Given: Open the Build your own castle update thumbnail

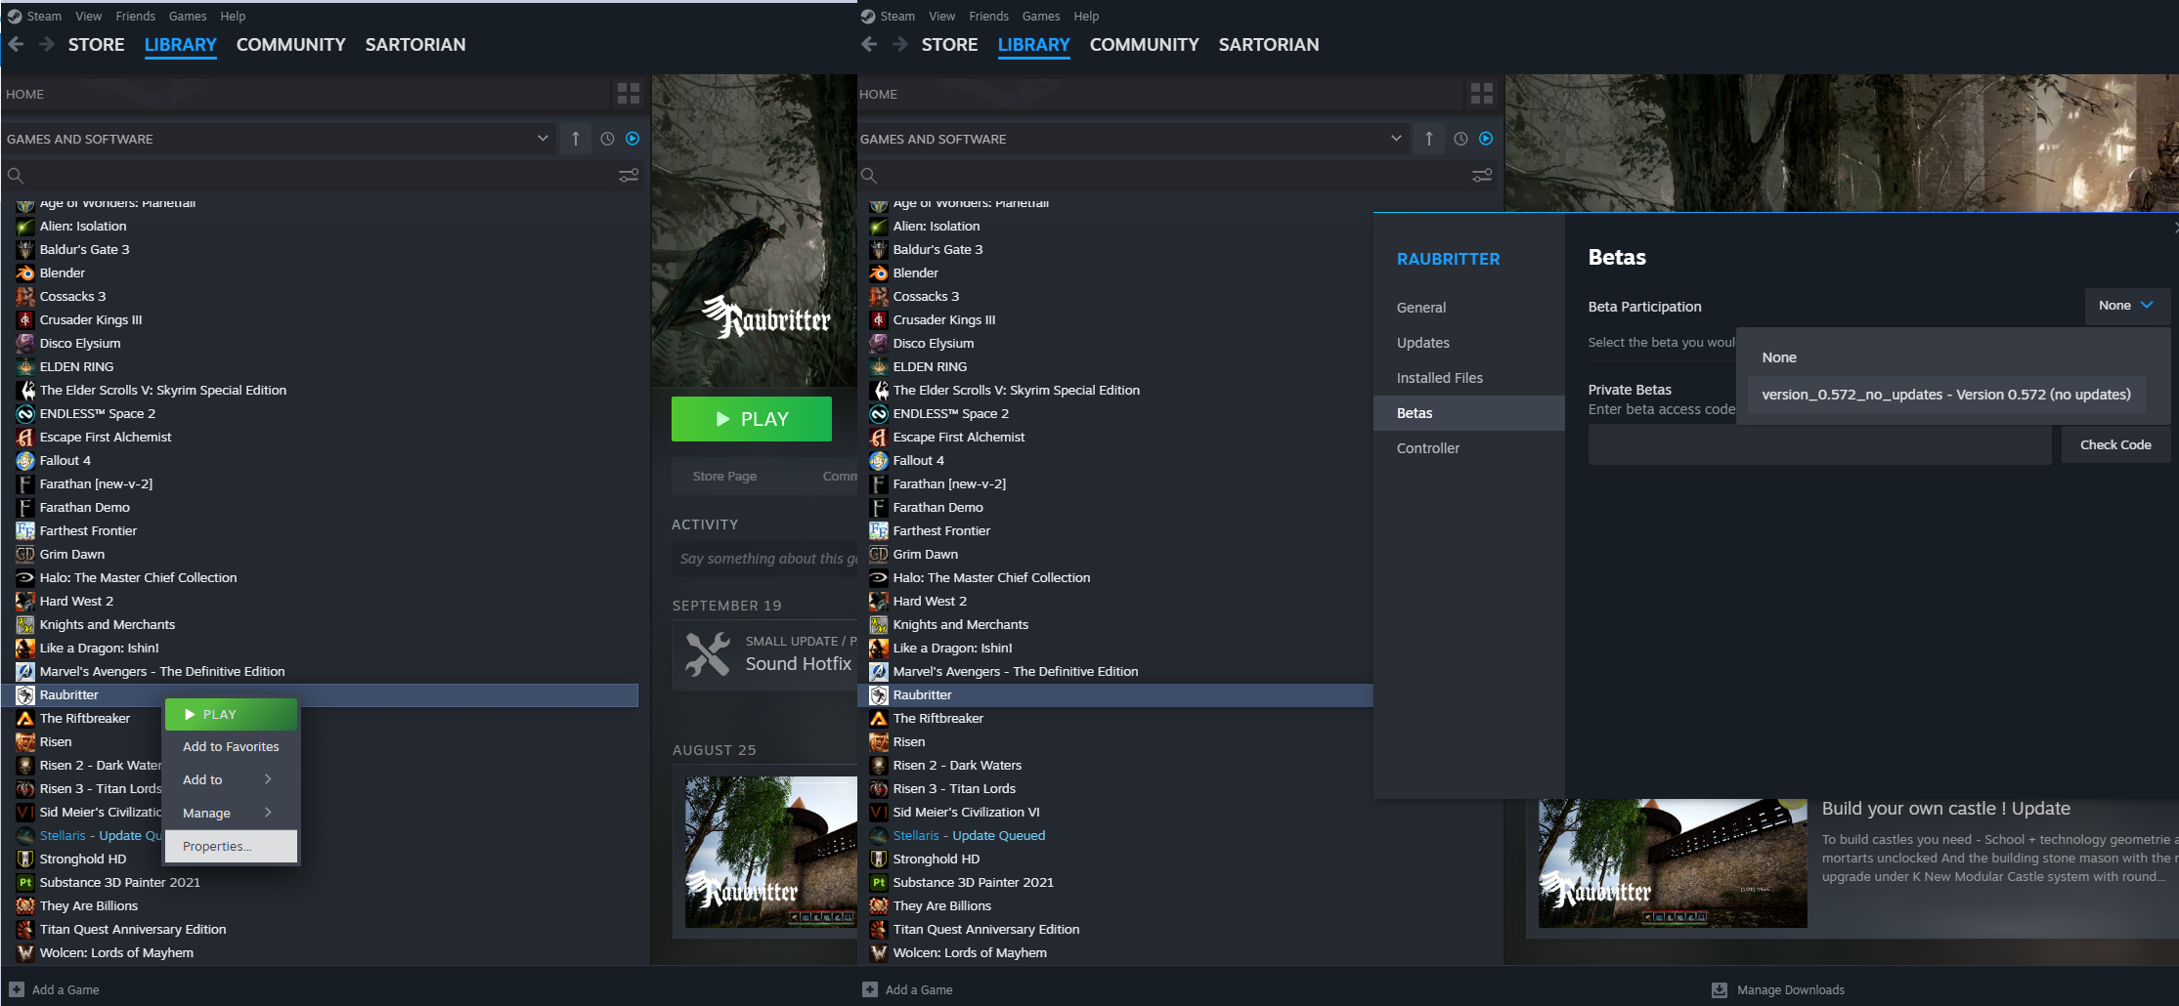Looking at the screenshot, I should (1672, 862).
